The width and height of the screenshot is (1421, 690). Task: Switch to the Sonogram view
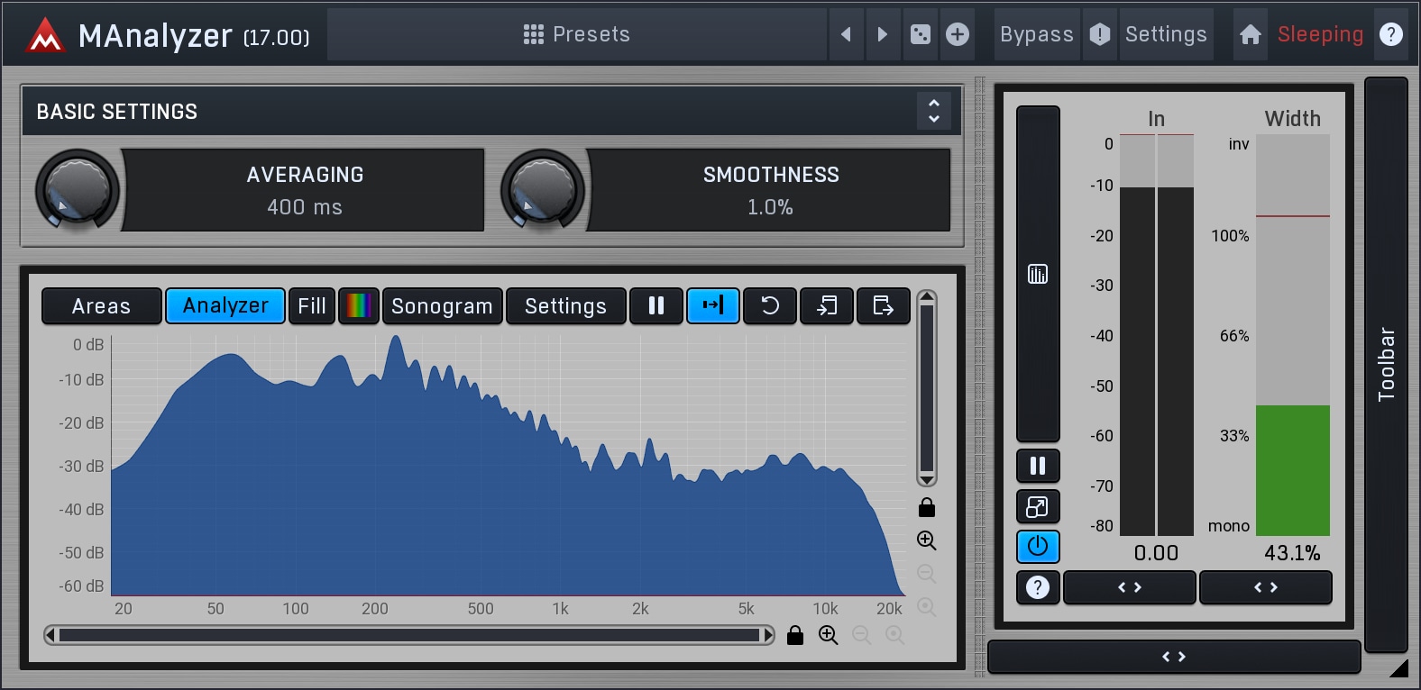[x=442, y=306]
